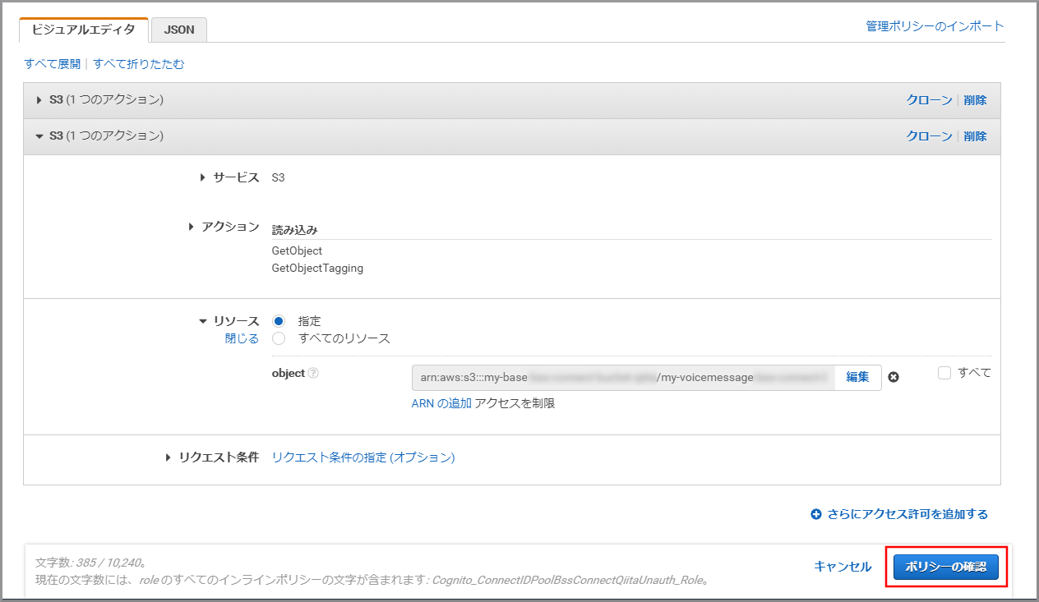Click 削除 on the first S3 row
This screenshot has width=1039, height=602.
click(x=975, y=100)
